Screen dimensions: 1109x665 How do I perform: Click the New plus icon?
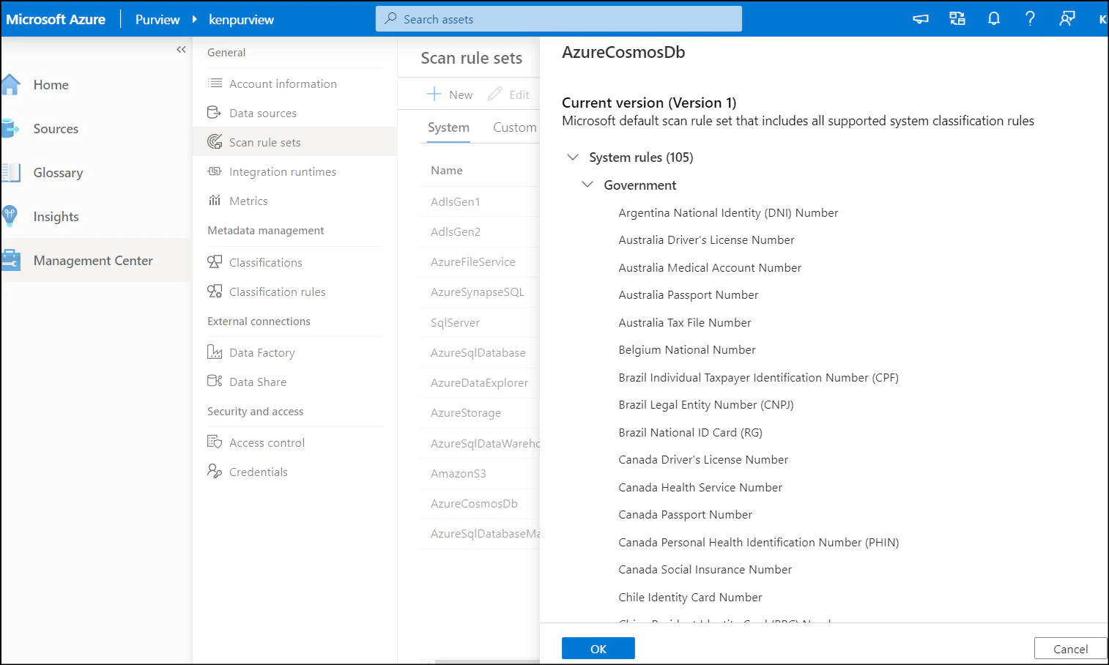click(434, 94)
